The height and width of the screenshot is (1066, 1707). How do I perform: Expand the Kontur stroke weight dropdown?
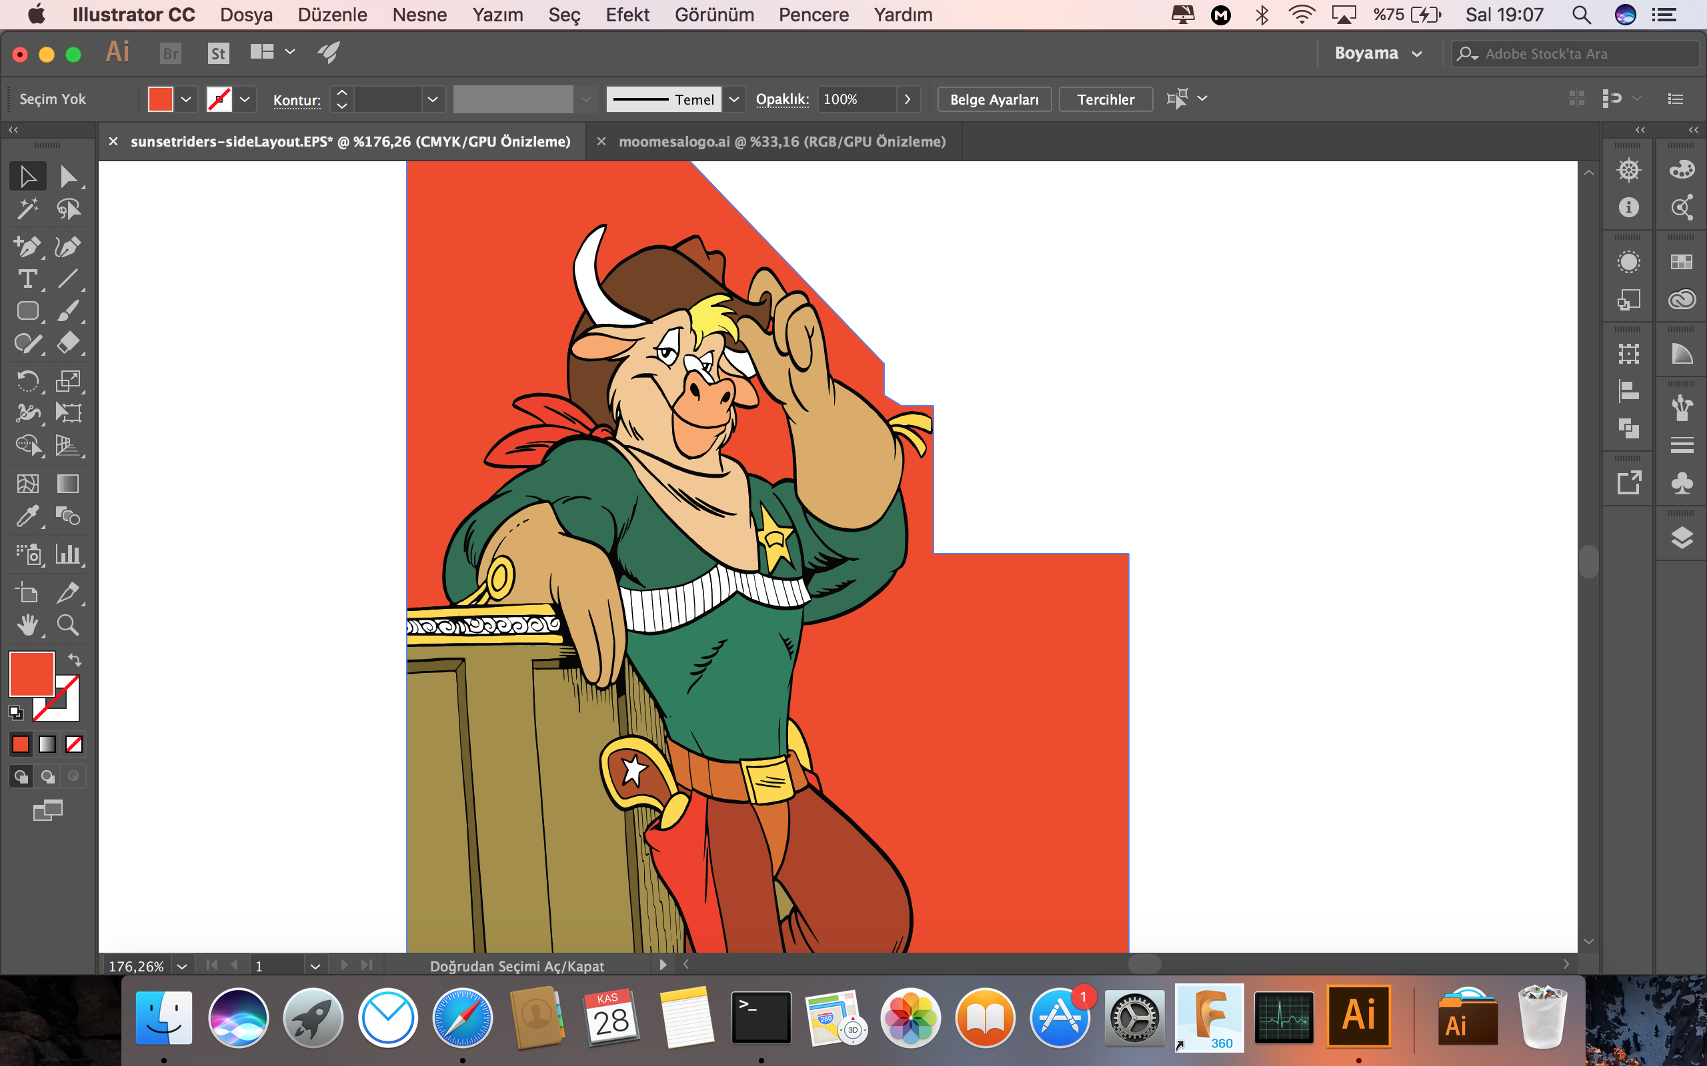(432, 99)
